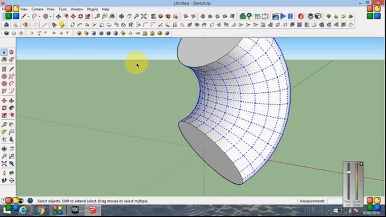Open Internet Explorer from the taskbar
This screenshot has height=217, width=386.
click(23, 210)
